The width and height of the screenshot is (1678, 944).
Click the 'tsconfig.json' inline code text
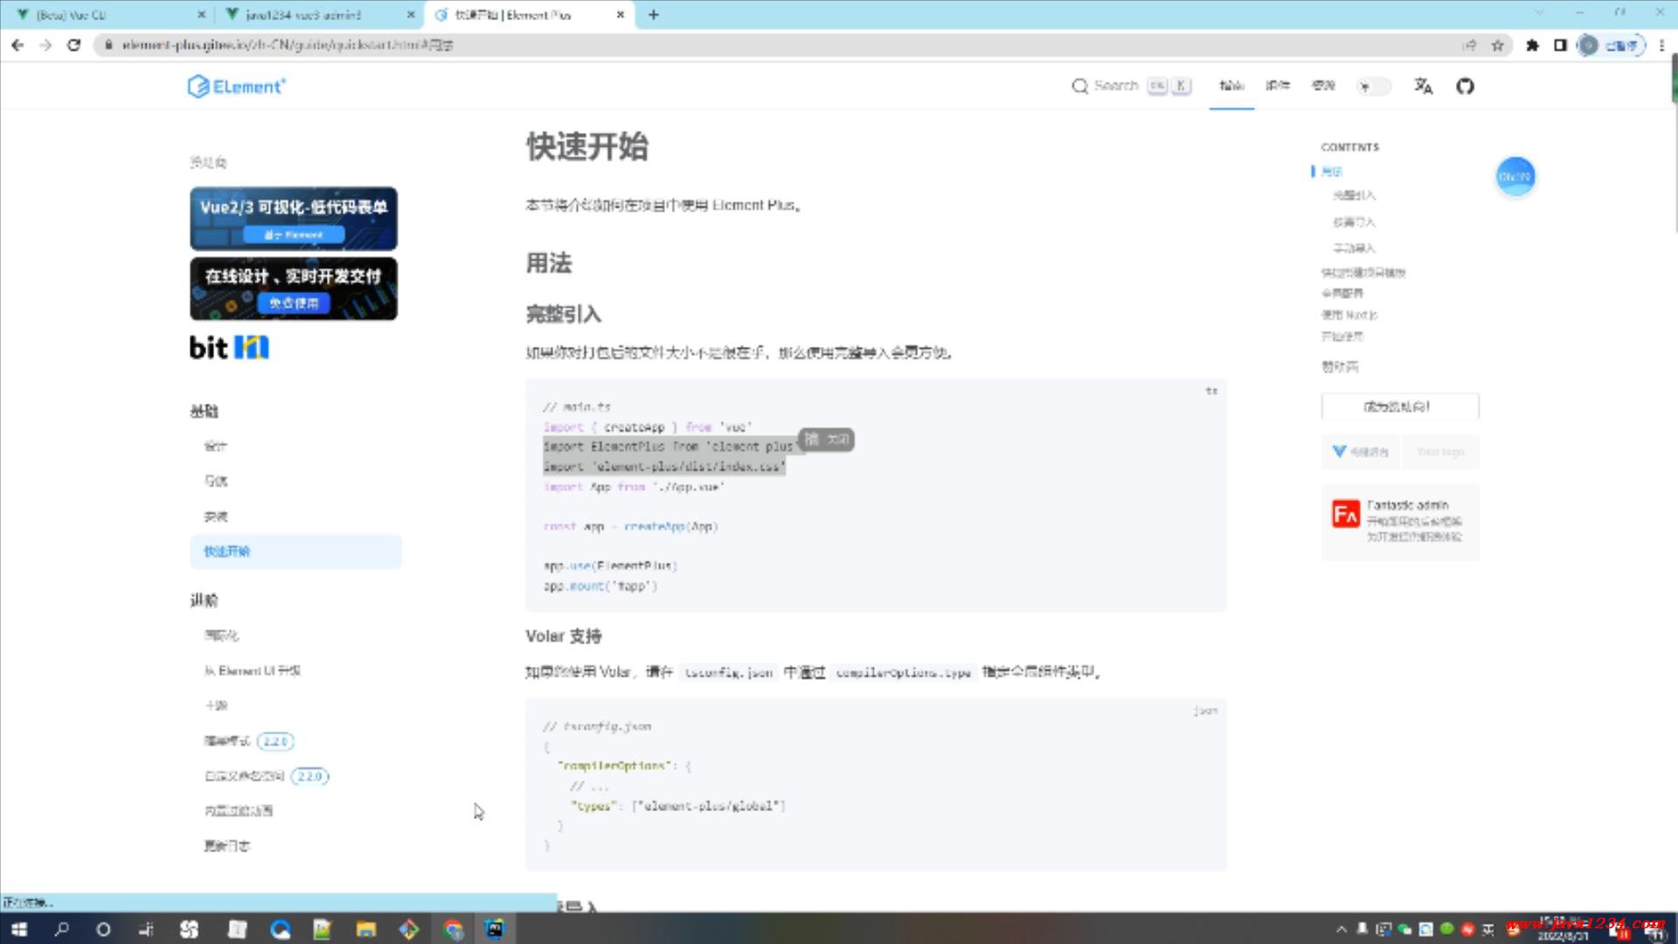(x=728, y=672)
